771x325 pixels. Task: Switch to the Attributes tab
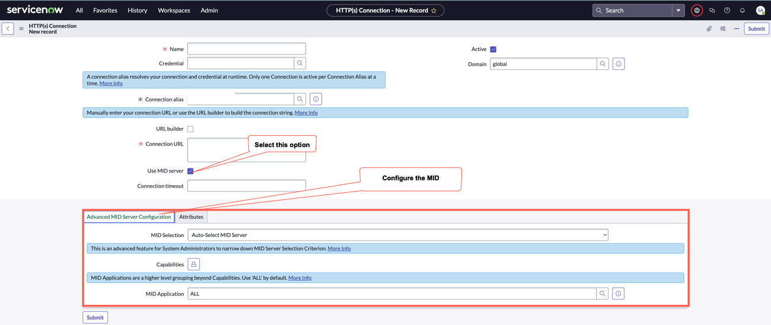(191, 216)
